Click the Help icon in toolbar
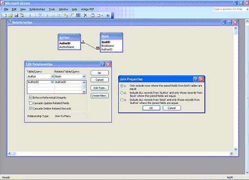Viewport: 249px width, 180px height. click(x=108, y=15)
